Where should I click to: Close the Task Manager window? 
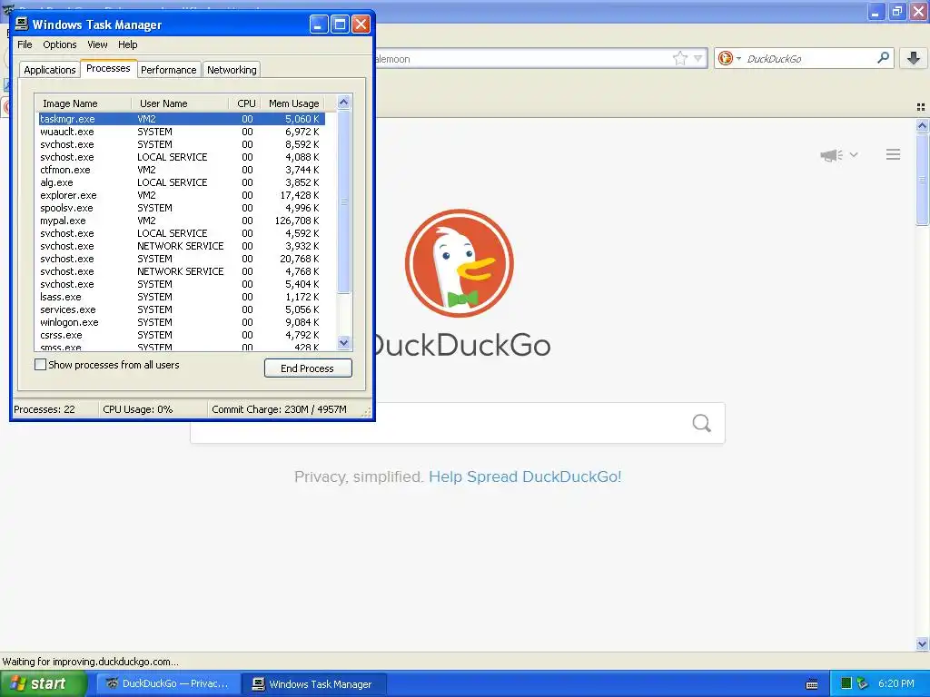click(361, 25)
